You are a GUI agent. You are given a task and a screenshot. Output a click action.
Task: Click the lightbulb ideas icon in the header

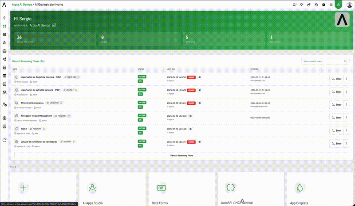click(x=301, y=4)
